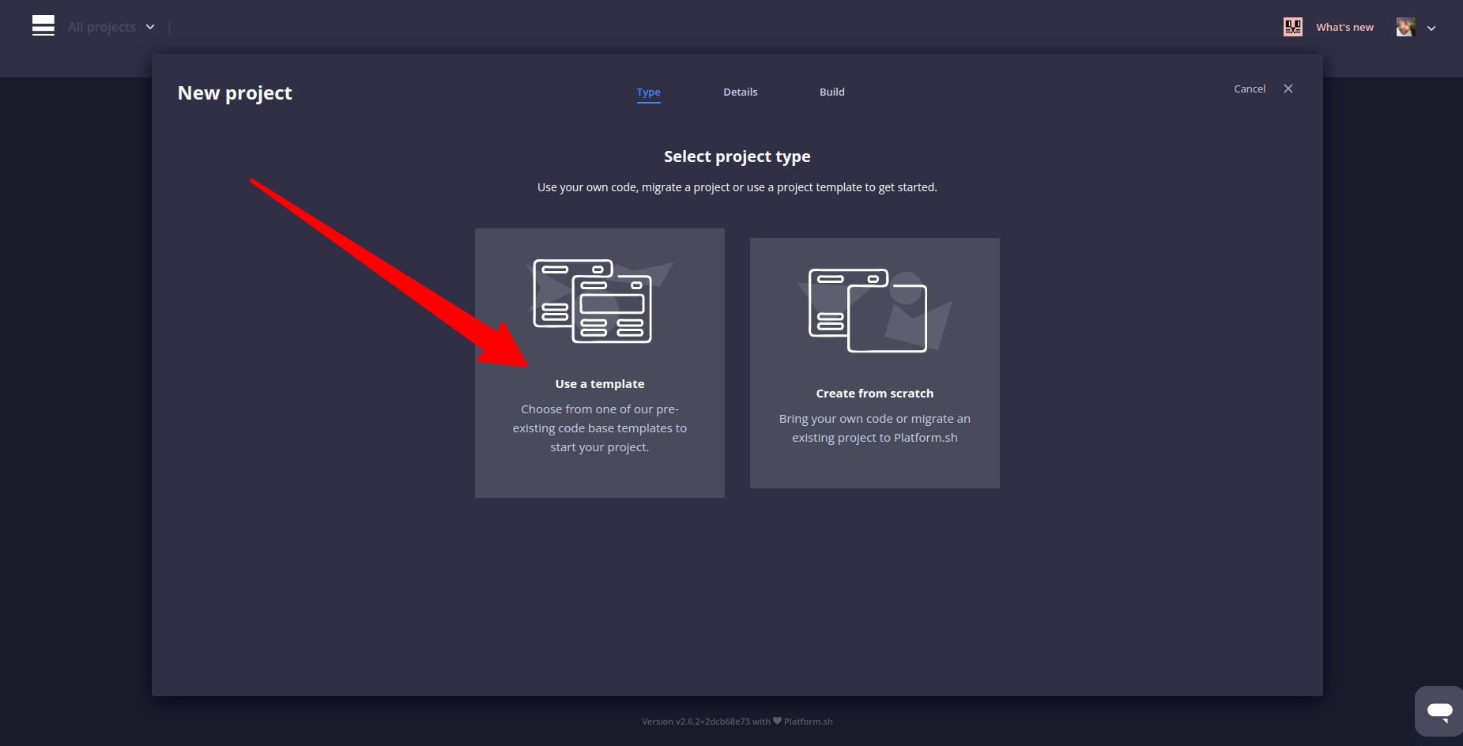Click the Use a template illustration icon
Screen dimensions: 1463x746
(593, 301)
